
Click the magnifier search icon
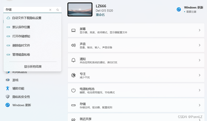point(57,10)
